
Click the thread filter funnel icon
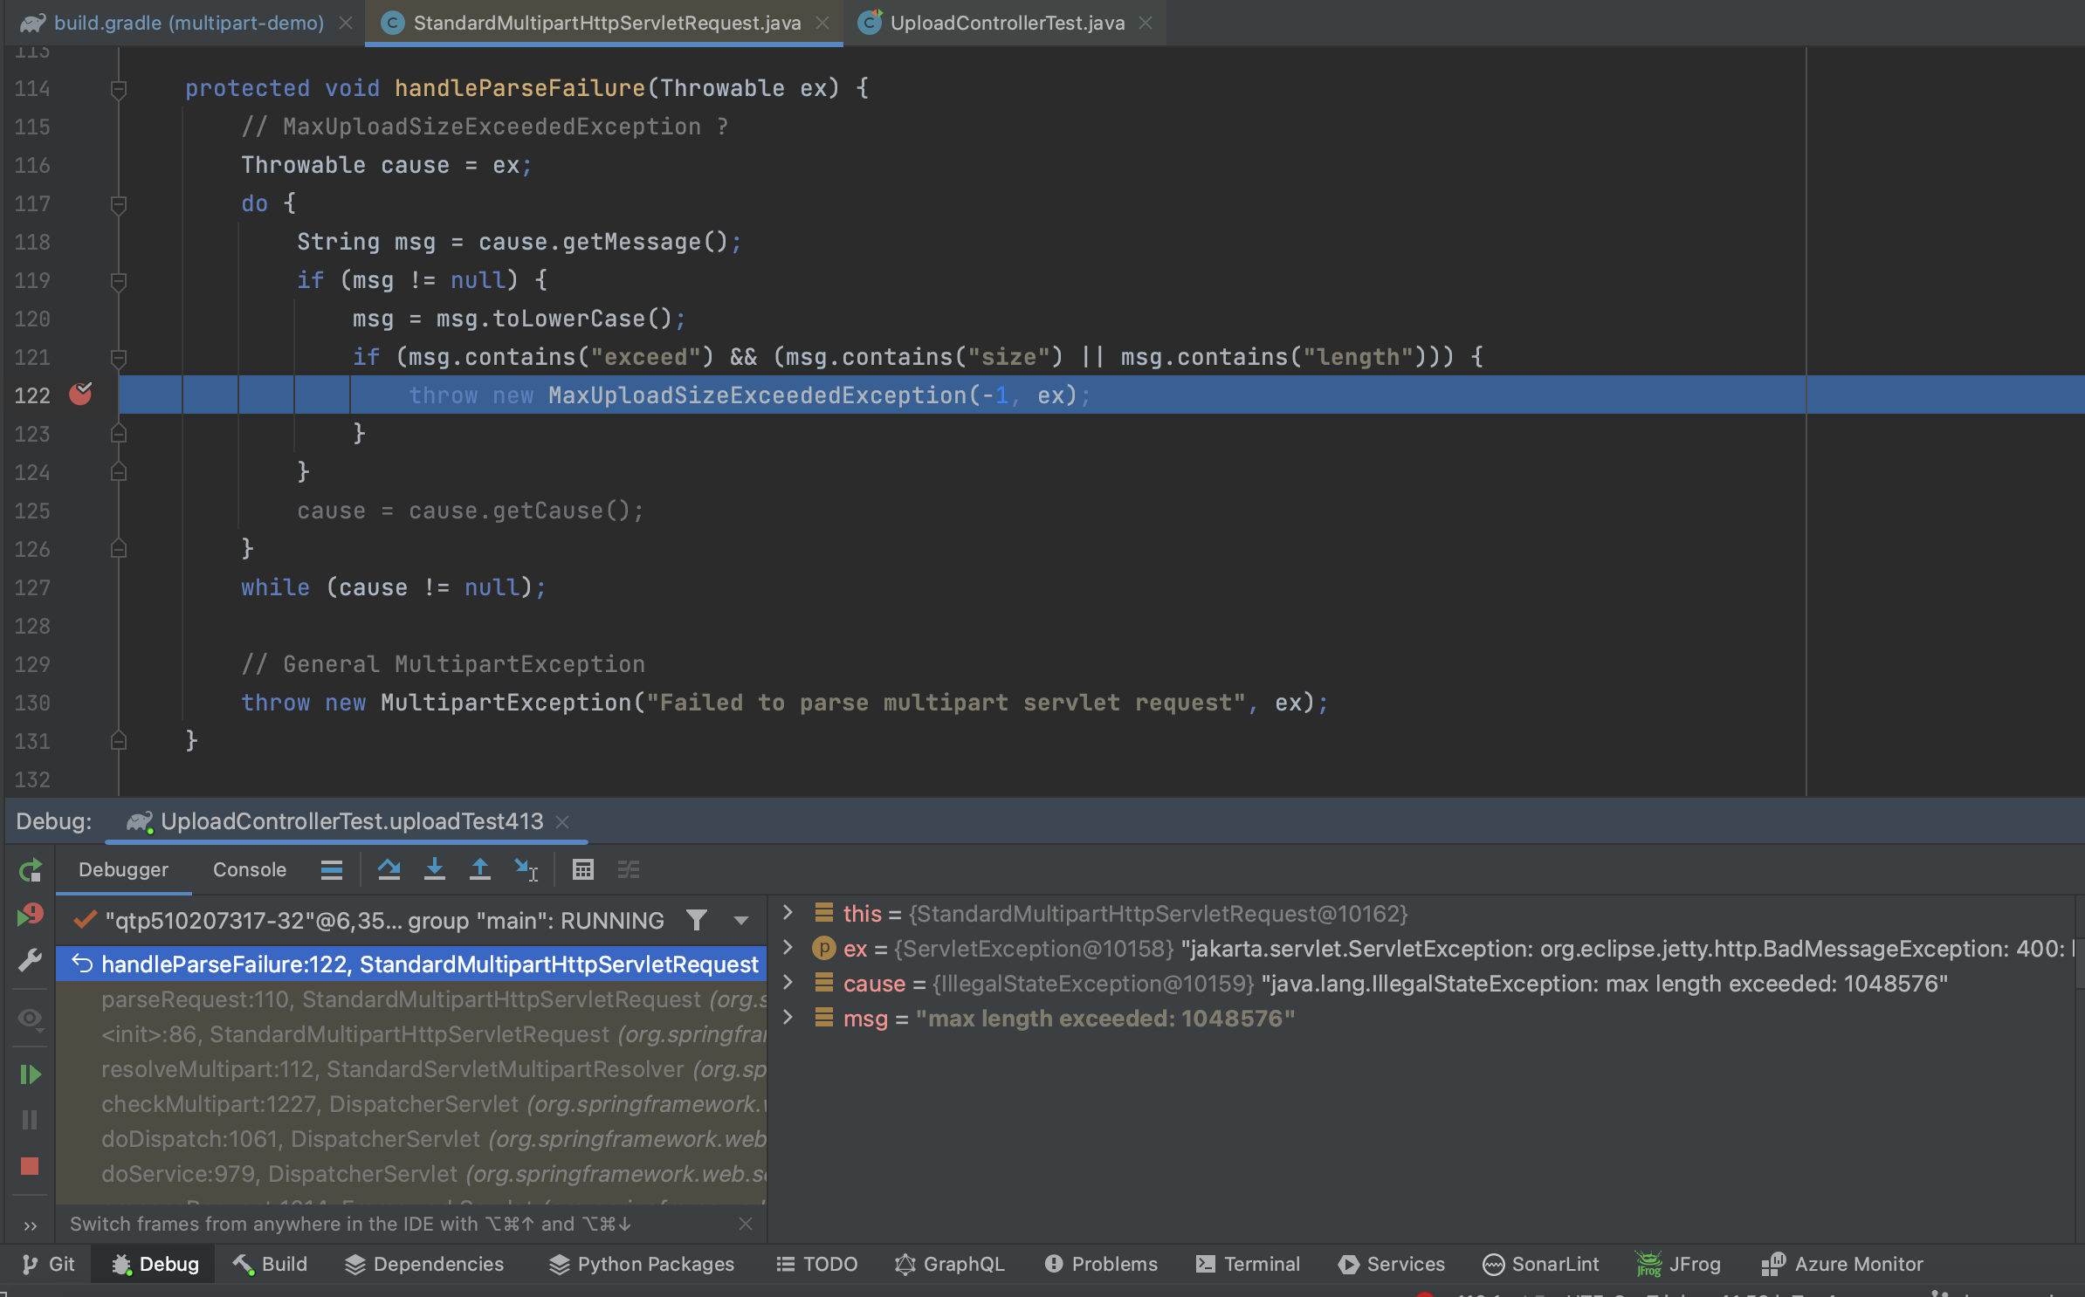[697, 920]
